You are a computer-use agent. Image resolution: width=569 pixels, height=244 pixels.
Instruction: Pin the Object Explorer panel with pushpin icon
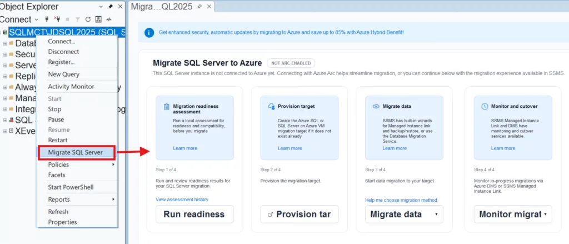[111, 7]
